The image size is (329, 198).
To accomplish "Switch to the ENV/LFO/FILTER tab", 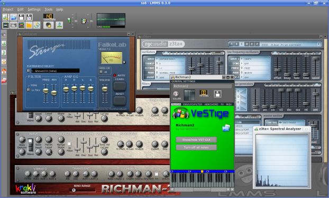I will pyautogui.click(x=193, y=104).
